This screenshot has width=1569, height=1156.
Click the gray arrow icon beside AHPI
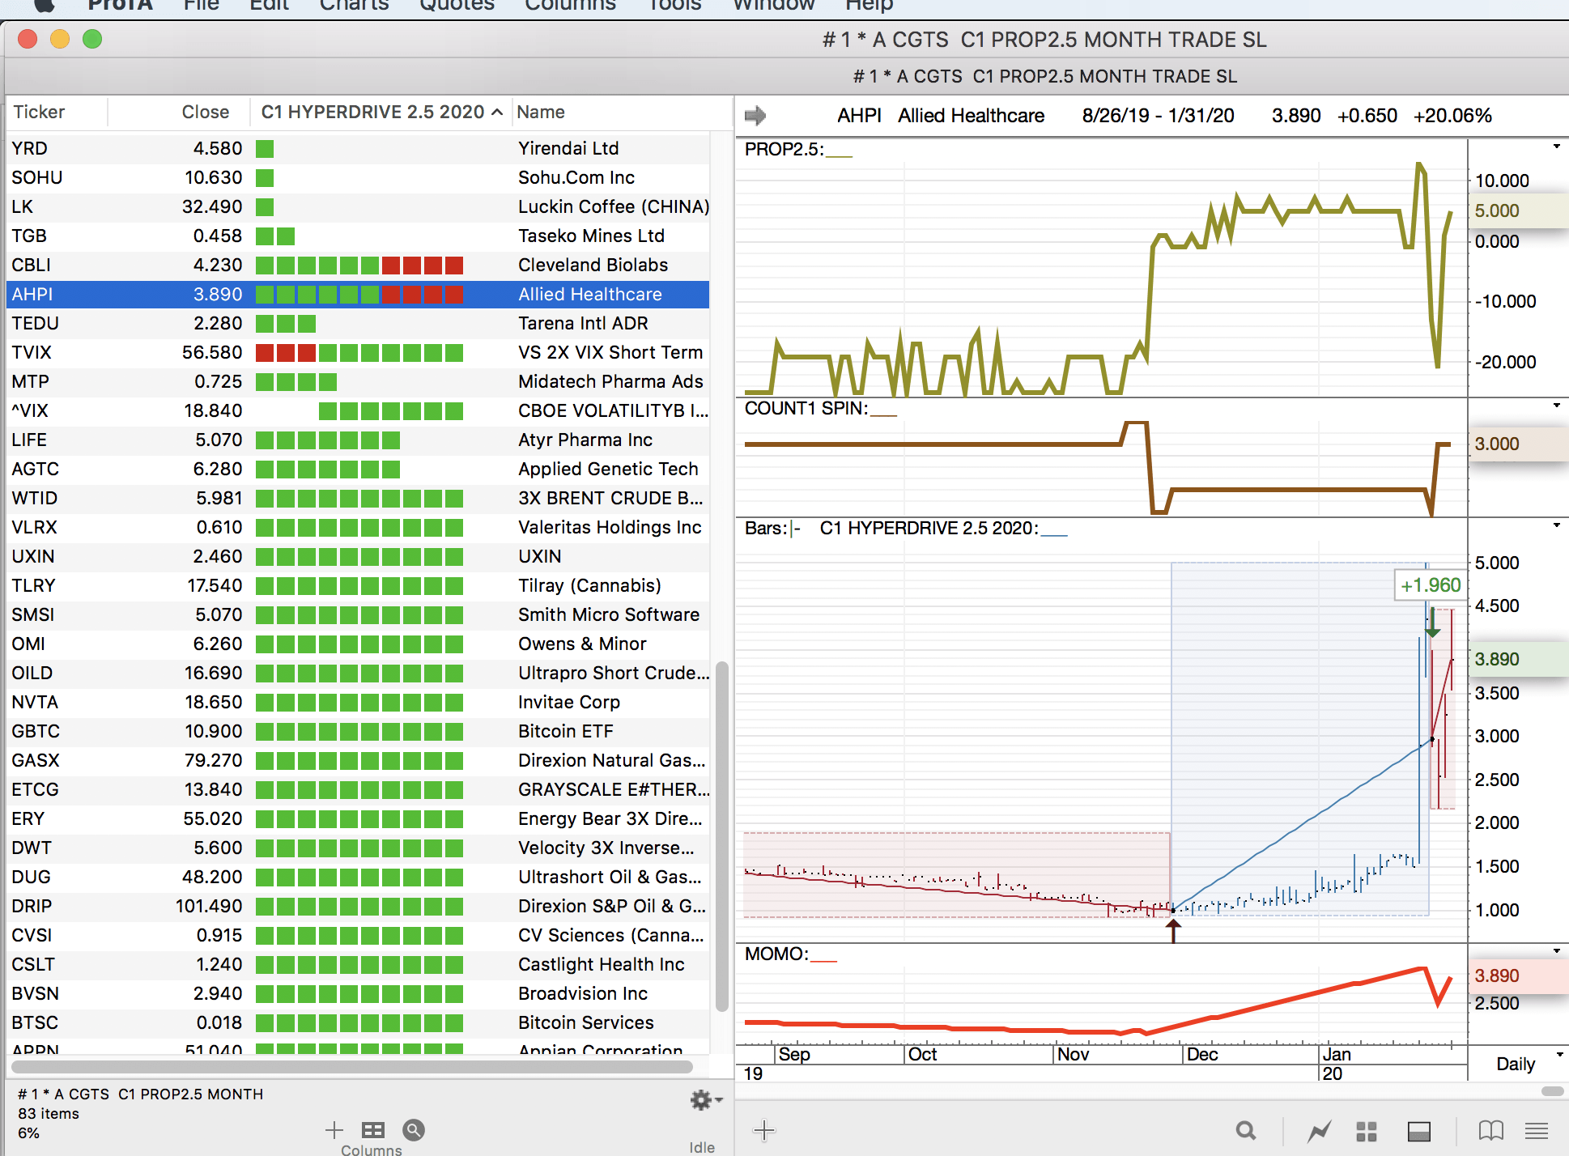[755, 116]
